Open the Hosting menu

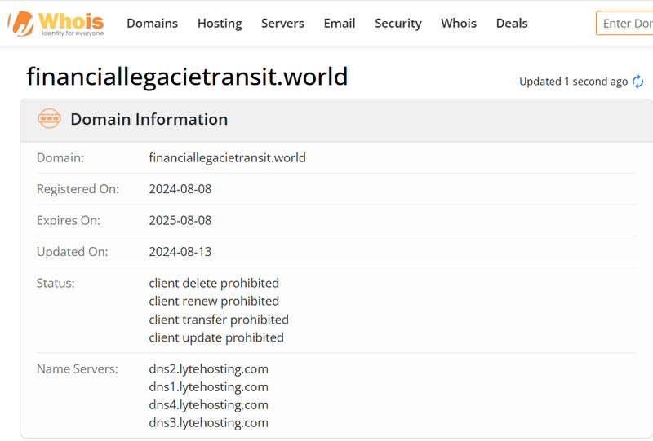pos(220,24)
